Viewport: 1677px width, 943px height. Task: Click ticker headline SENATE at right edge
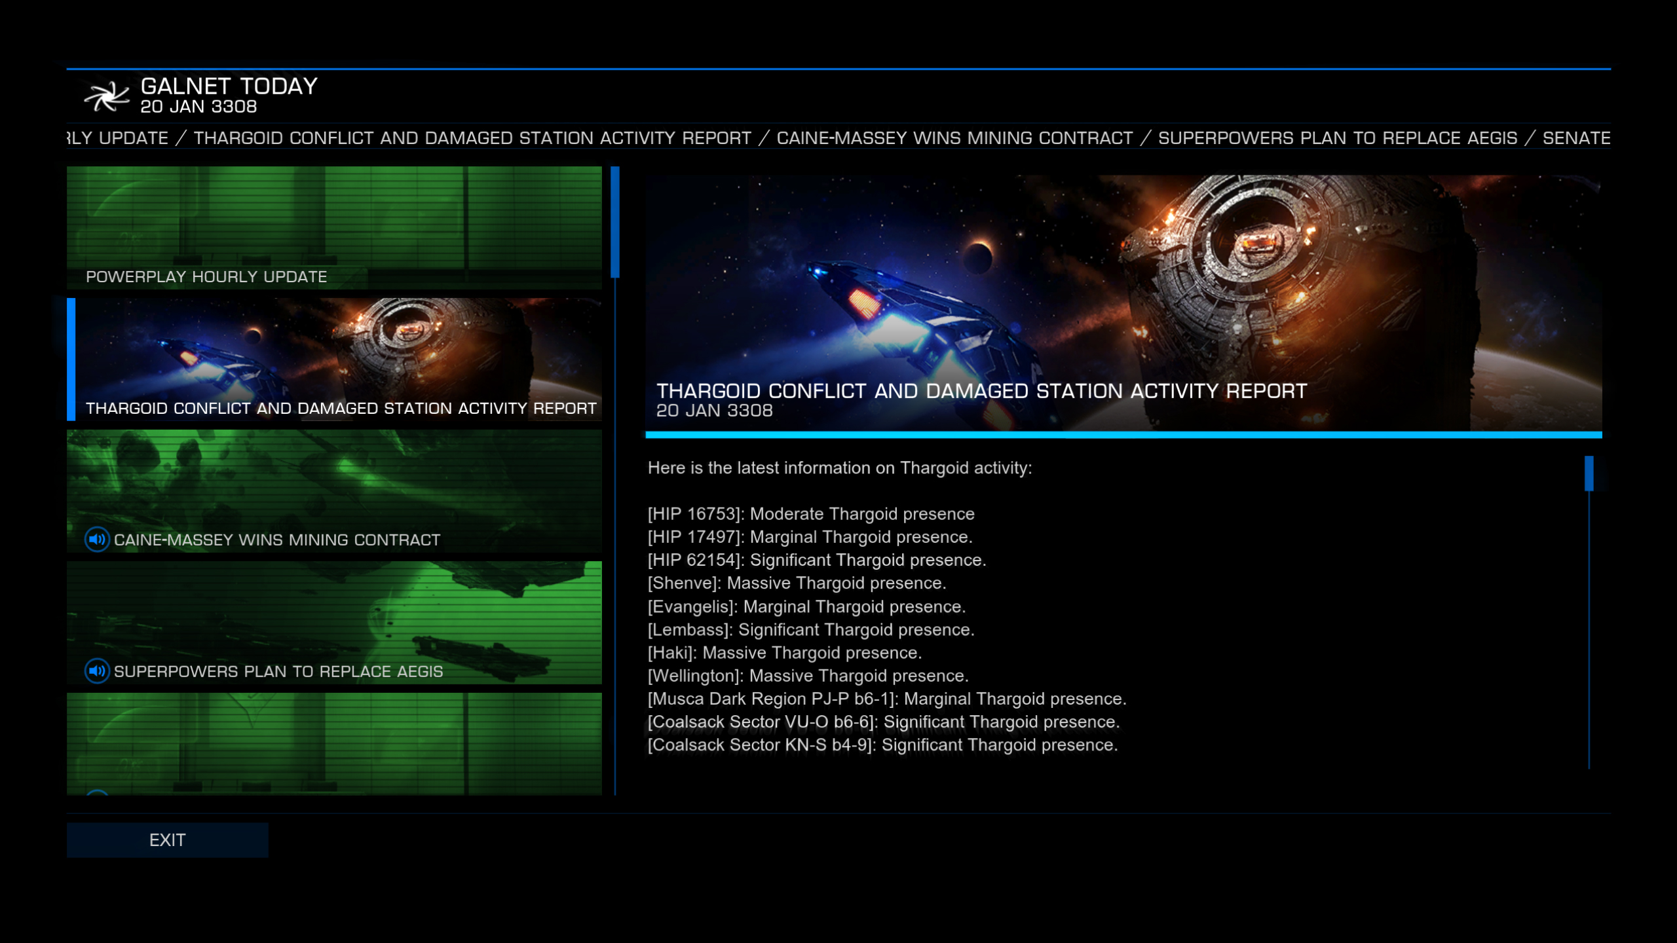(x=1576, y=138)
